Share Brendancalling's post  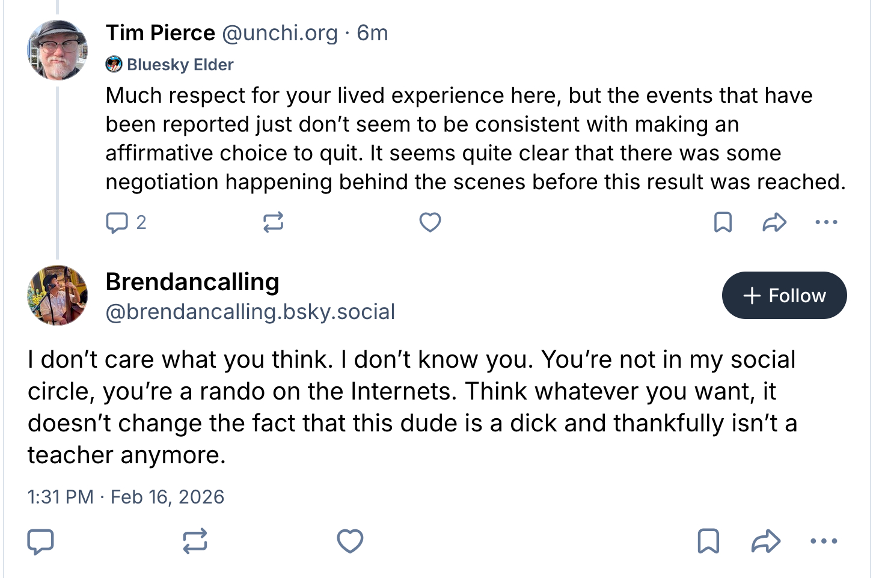click(766, 541)
